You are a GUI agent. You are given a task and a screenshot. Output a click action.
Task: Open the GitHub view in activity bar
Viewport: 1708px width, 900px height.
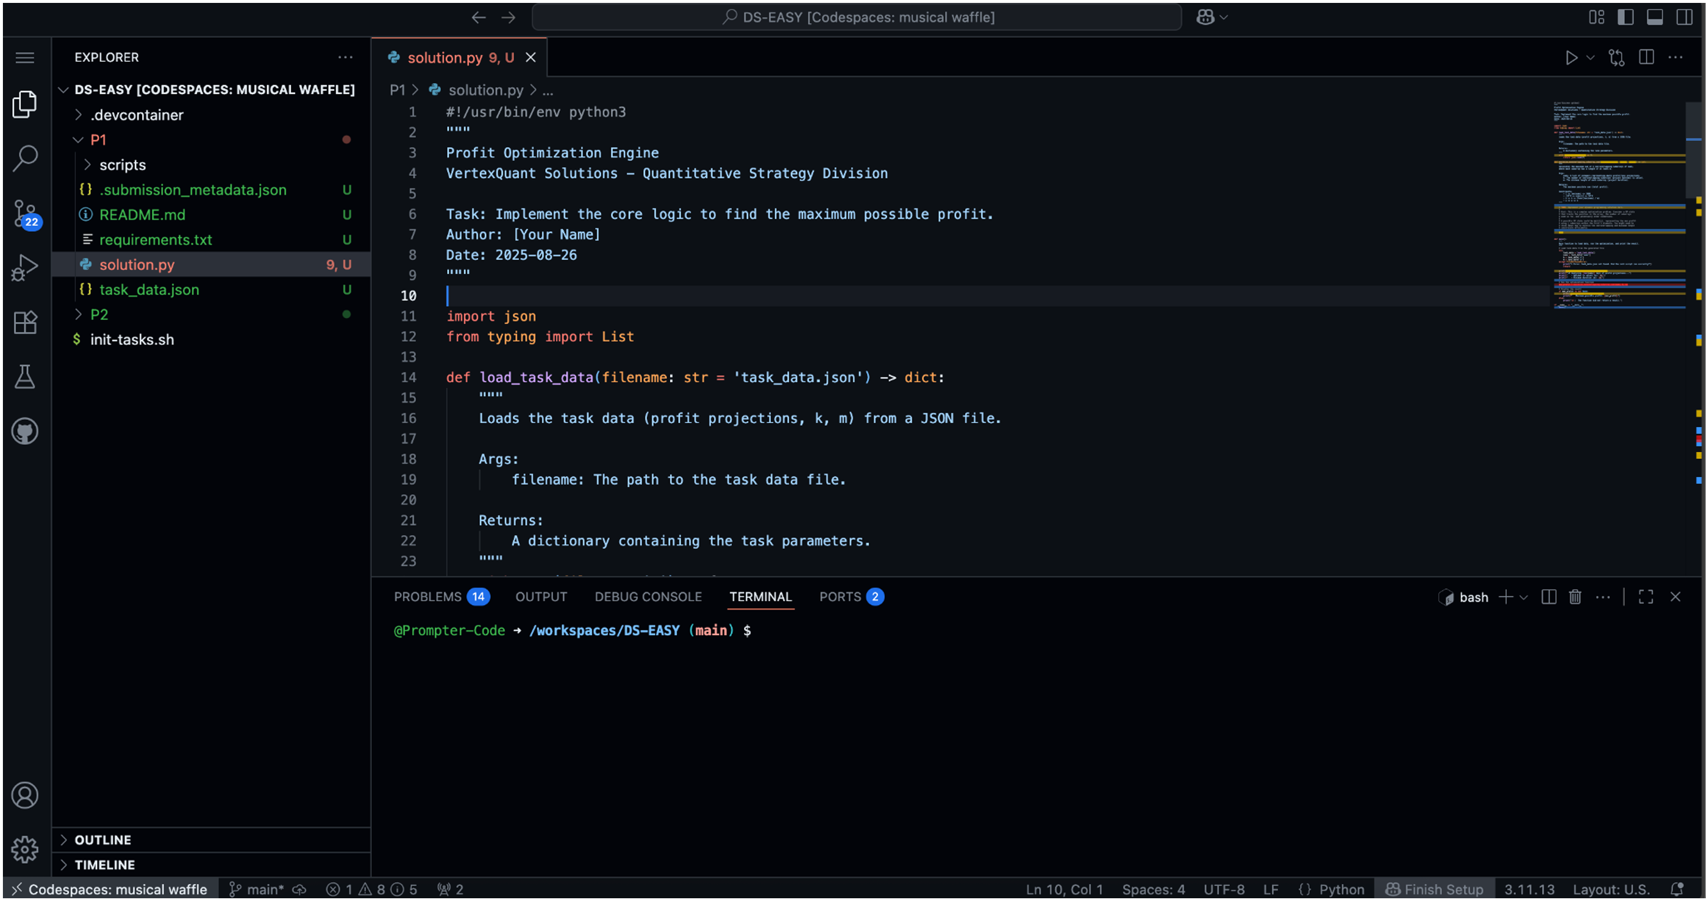25,431
